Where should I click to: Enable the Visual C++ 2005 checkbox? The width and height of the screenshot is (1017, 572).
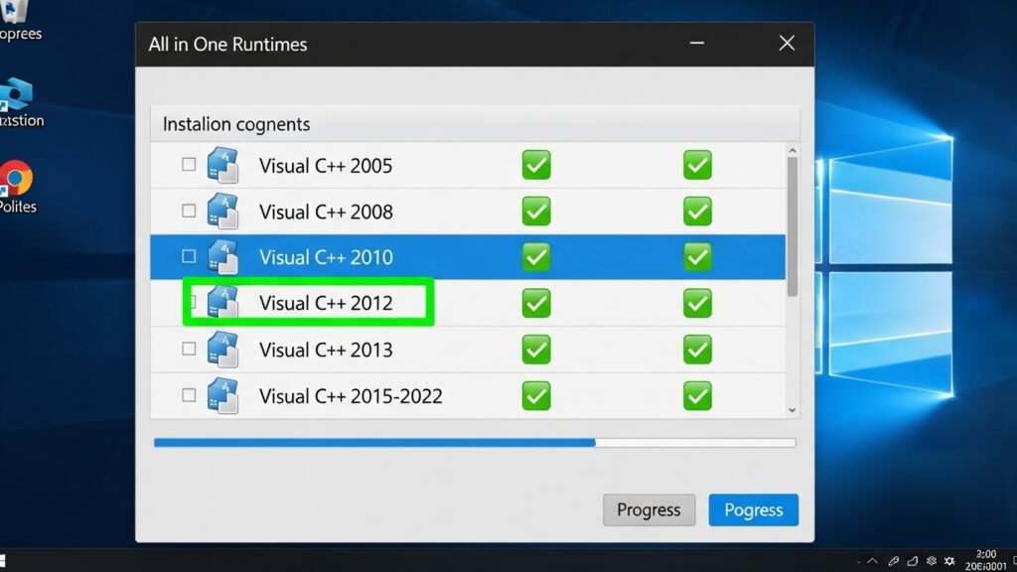189,165
